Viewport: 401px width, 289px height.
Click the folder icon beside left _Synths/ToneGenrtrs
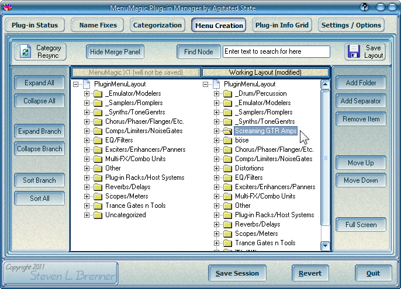point(98,113)
